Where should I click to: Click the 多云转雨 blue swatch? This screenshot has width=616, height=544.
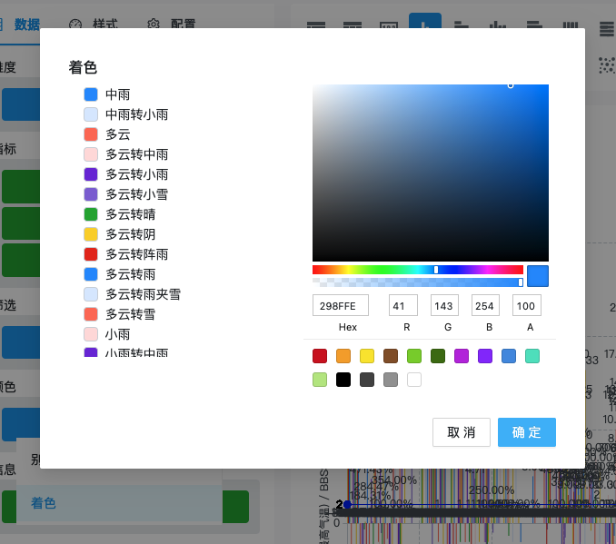click(91, 274)
